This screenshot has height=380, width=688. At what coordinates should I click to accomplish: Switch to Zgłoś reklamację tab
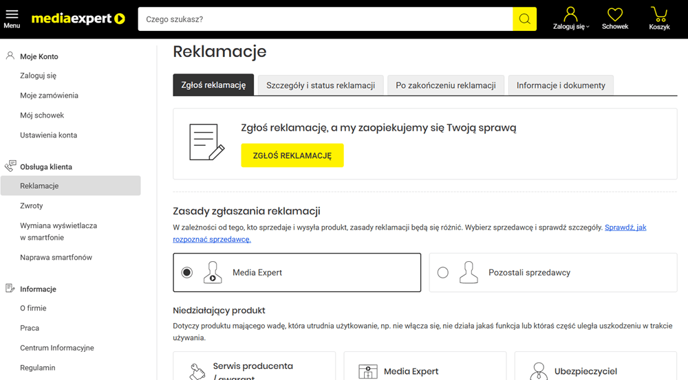click(213, 85)
